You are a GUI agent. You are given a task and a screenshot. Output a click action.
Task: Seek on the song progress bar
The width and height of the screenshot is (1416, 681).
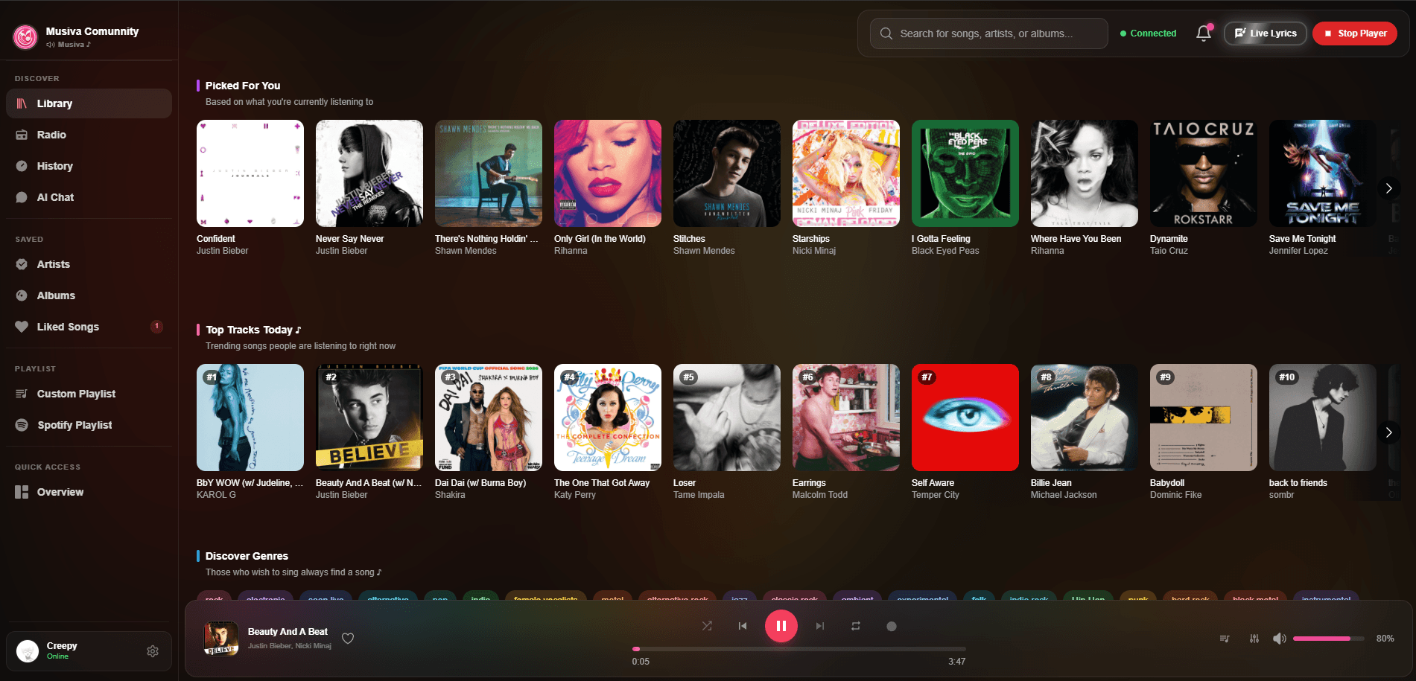pyautogui.click(x=799, y=649)
